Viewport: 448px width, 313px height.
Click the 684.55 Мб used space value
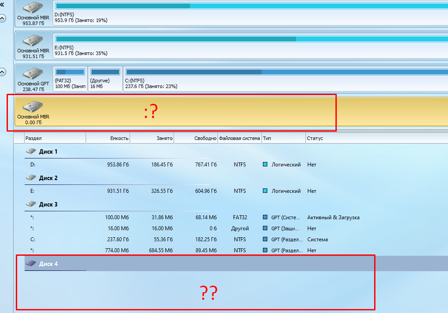click(161, 250)
